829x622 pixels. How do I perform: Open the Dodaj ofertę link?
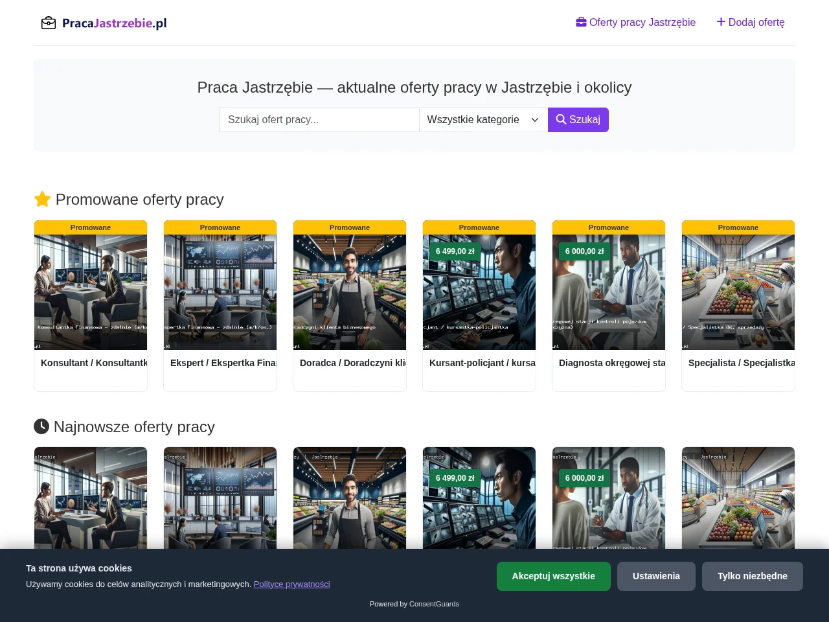click(751, 22)
